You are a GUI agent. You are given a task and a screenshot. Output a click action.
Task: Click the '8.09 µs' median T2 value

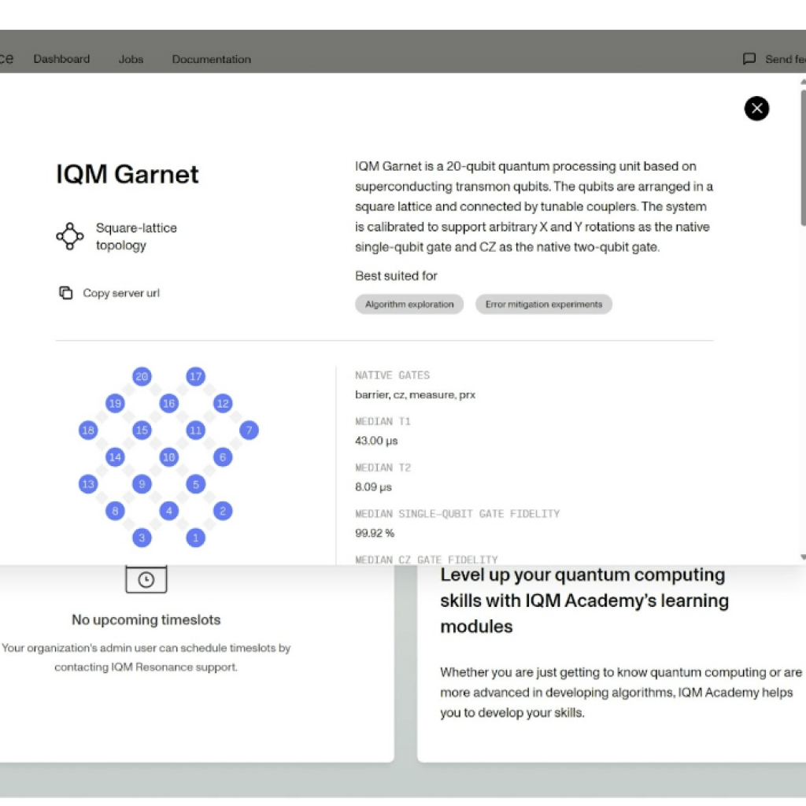click(373, 486)
